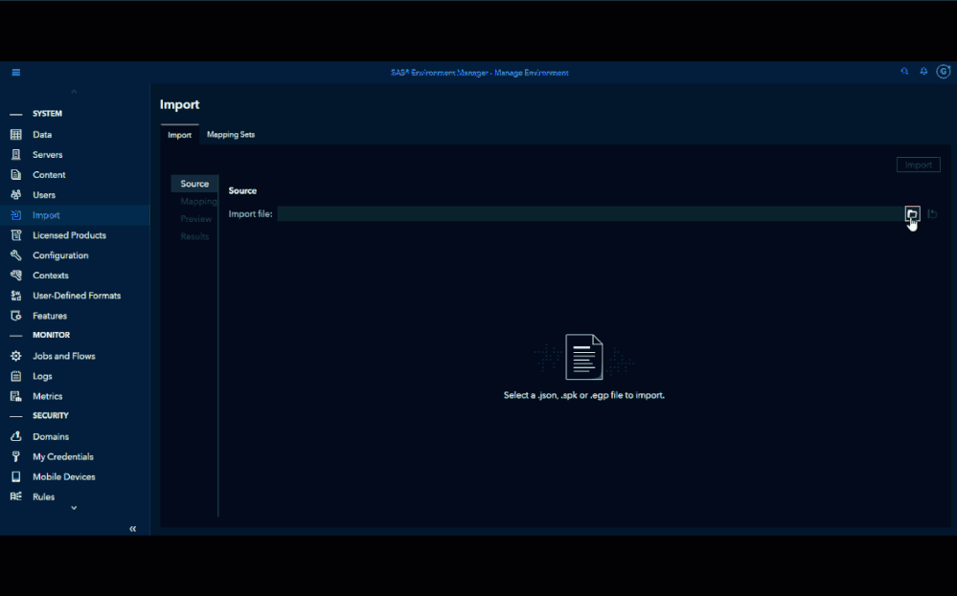Open the user profile avatar
Viewport: 957px width, 596px height.
click(x=944, y=72)
